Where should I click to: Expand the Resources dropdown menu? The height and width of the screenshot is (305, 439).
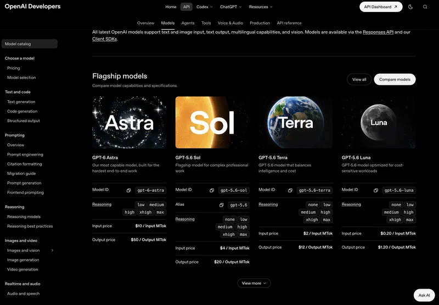tap(261, 7)
